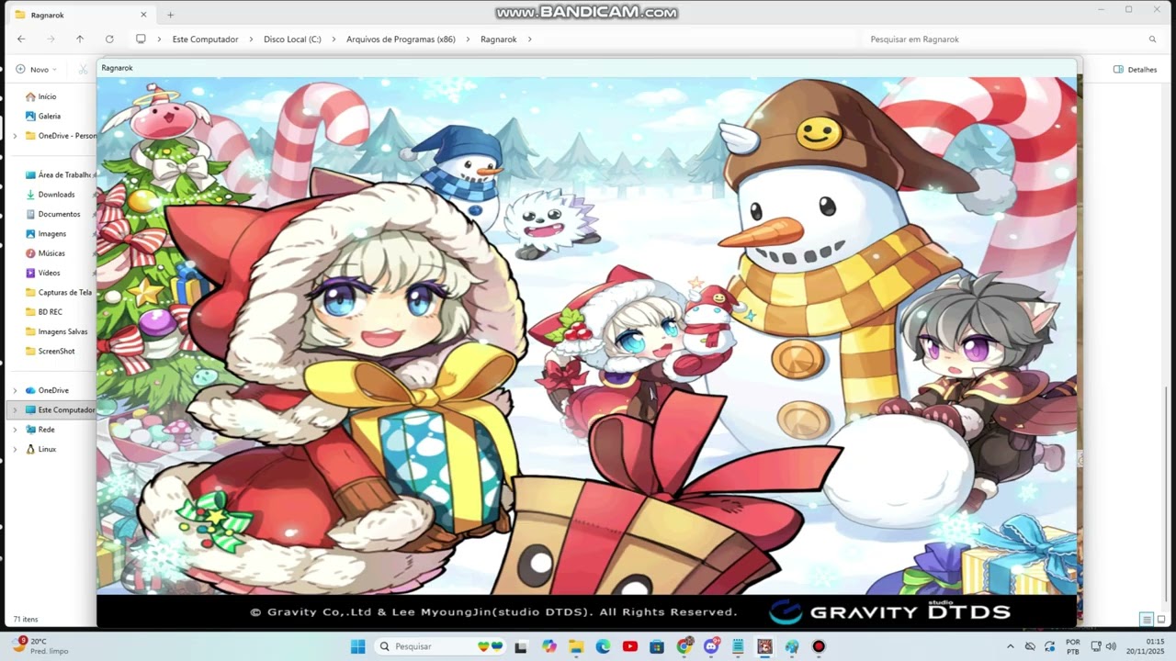Expand chevron after Este Computador breadcrumb
This screenshot has width=1176, height=661.
click(x=251, y=39)
